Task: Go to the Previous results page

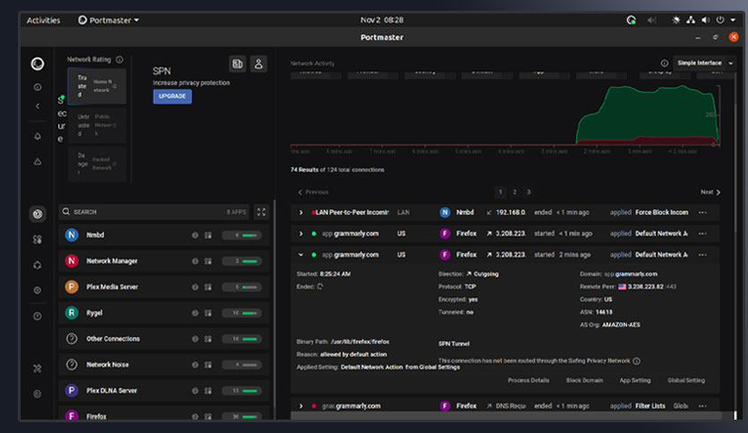Action: point(313,192)
